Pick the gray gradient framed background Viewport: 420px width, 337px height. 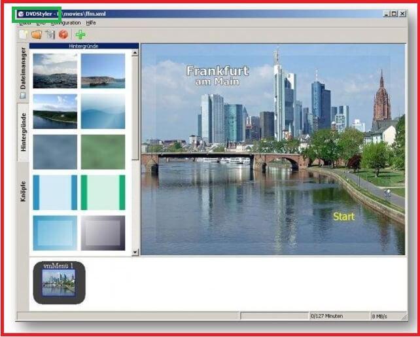click(103, 233)
